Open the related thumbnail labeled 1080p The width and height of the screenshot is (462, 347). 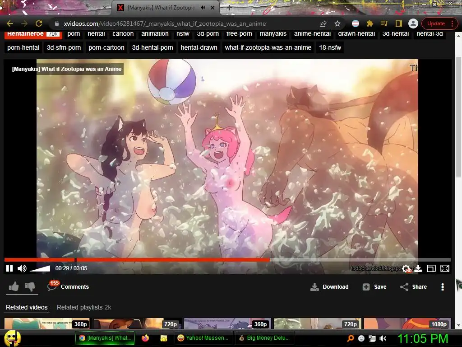point(407,324)
